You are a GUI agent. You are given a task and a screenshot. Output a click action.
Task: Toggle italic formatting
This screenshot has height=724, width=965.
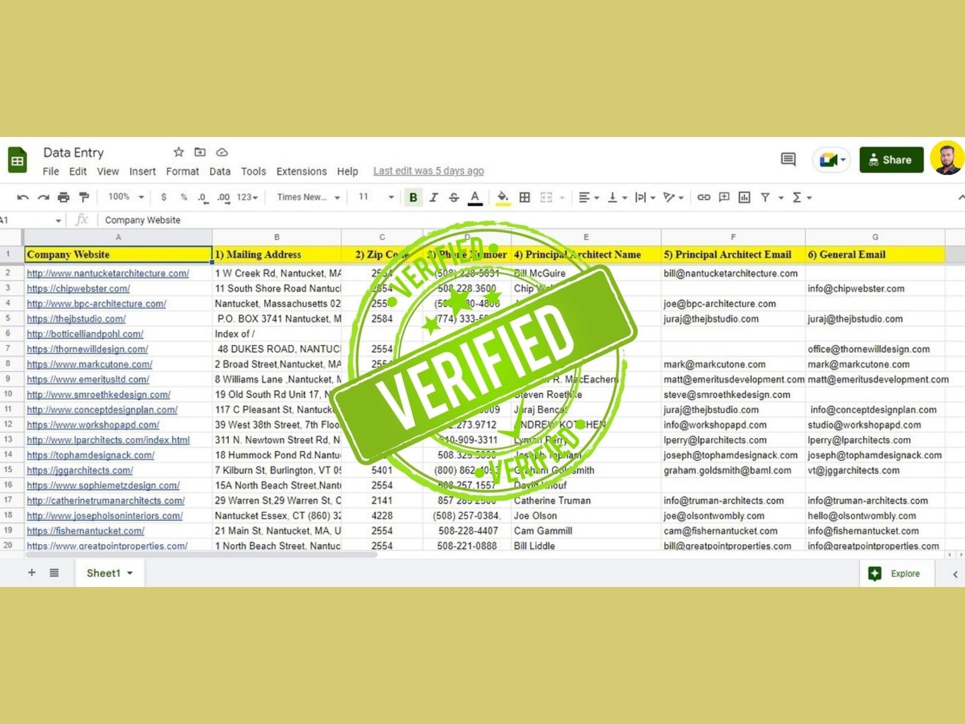coord(434,197)
